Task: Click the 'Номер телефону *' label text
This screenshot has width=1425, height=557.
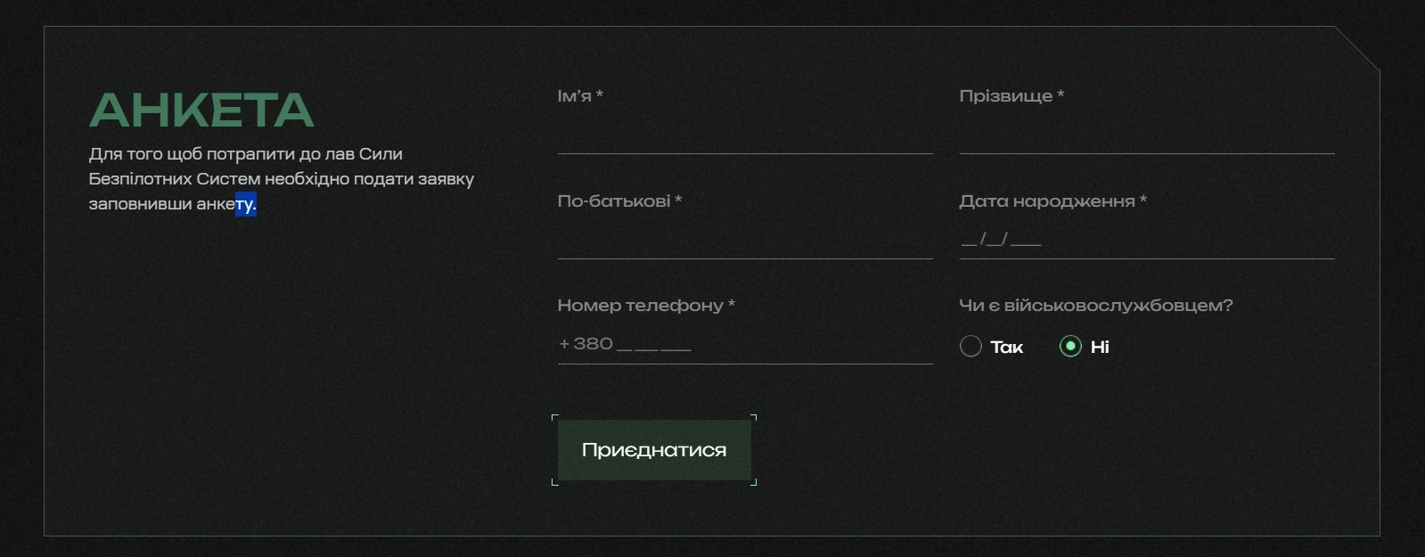Action: [646, 305]
